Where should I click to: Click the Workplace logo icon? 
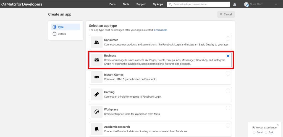(96, 112)
